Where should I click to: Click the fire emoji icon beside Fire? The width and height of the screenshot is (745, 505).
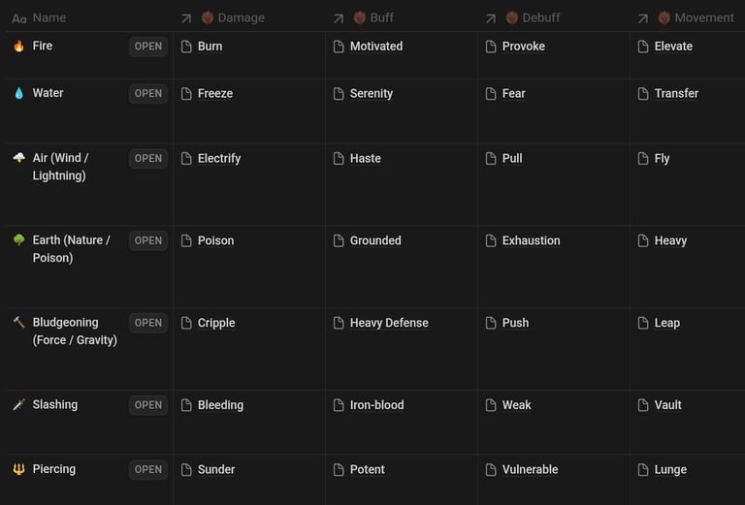19,46
